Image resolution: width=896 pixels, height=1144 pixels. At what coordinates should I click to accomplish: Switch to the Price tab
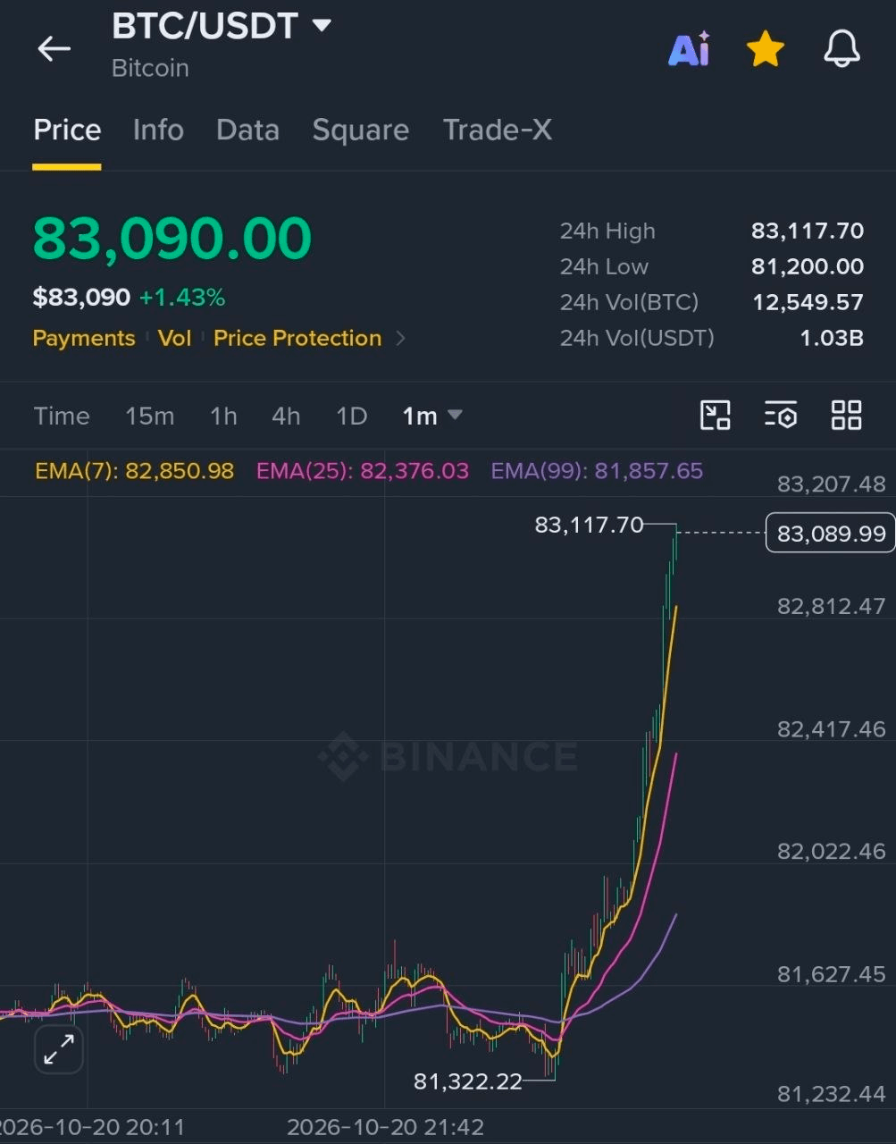67,130
